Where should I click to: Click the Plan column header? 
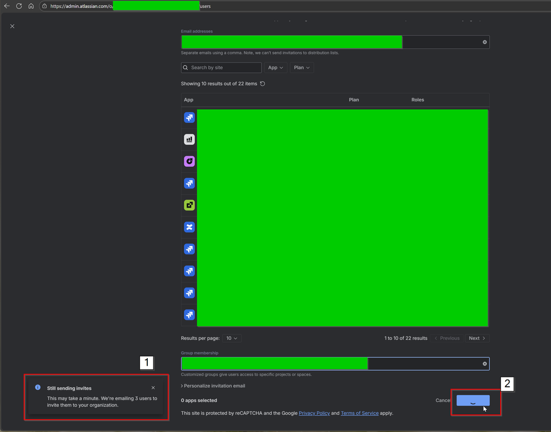click(x=354, y=100)
